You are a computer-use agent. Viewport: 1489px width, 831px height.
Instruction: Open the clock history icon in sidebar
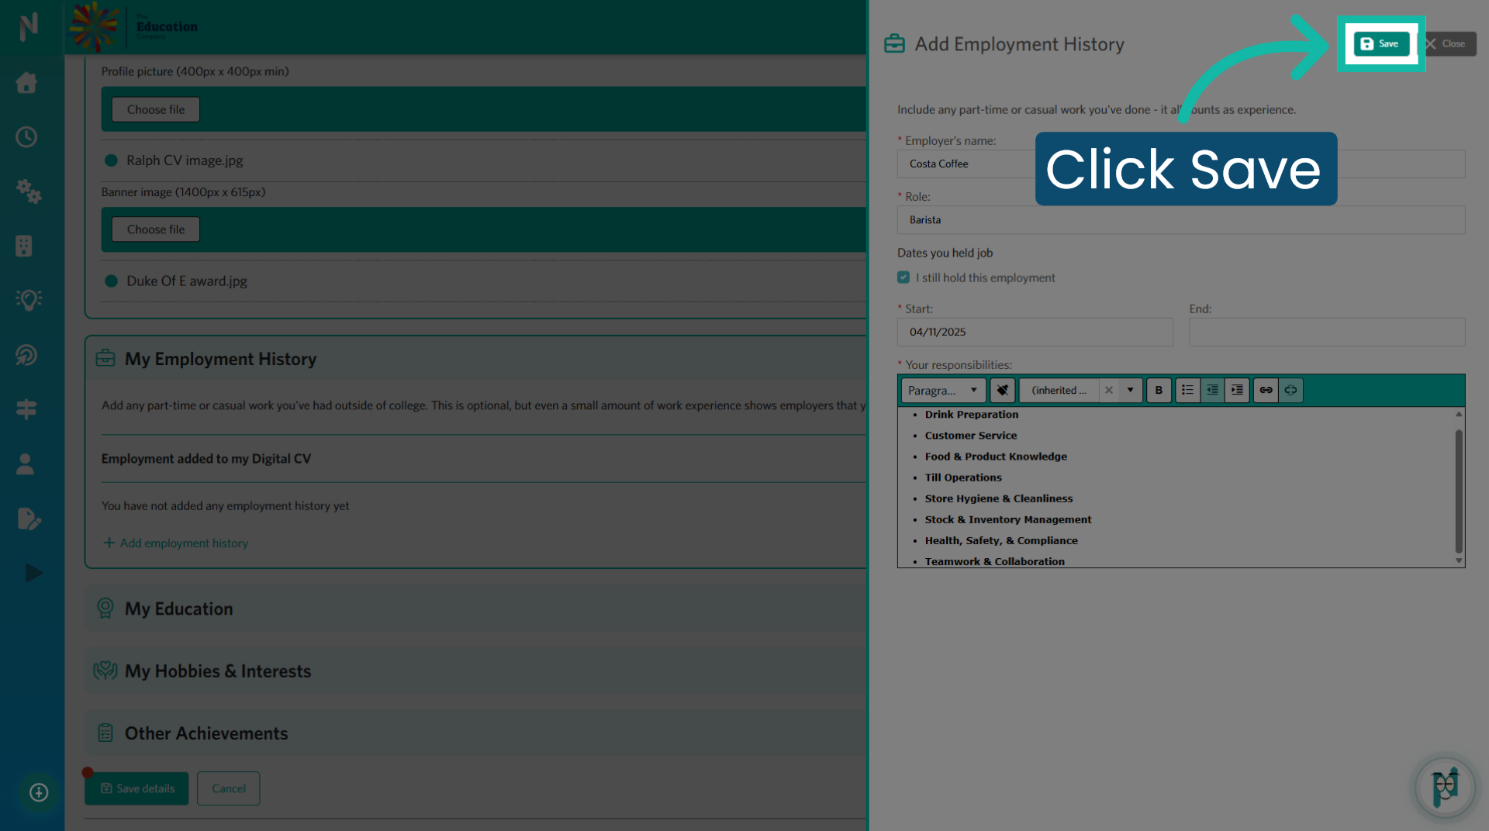coord(26,137)
